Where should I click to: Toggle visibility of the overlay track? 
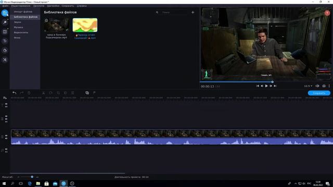click(6, 116)
